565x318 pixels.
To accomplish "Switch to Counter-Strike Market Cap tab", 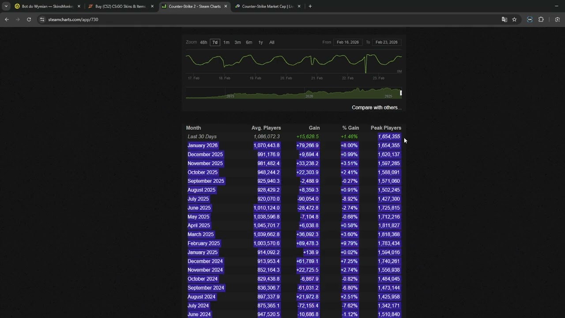I will pos(267,6).
